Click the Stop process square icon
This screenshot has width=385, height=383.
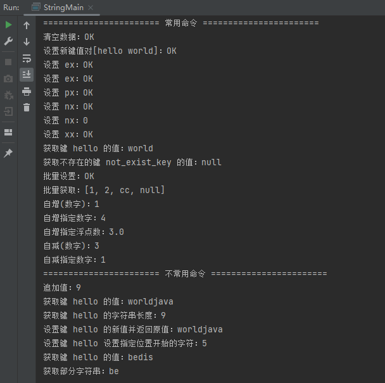pos(8,62)
